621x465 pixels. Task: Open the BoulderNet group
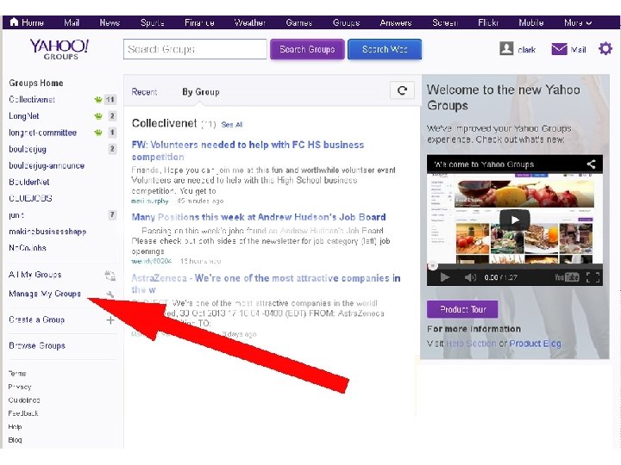[x=29, y=183]
